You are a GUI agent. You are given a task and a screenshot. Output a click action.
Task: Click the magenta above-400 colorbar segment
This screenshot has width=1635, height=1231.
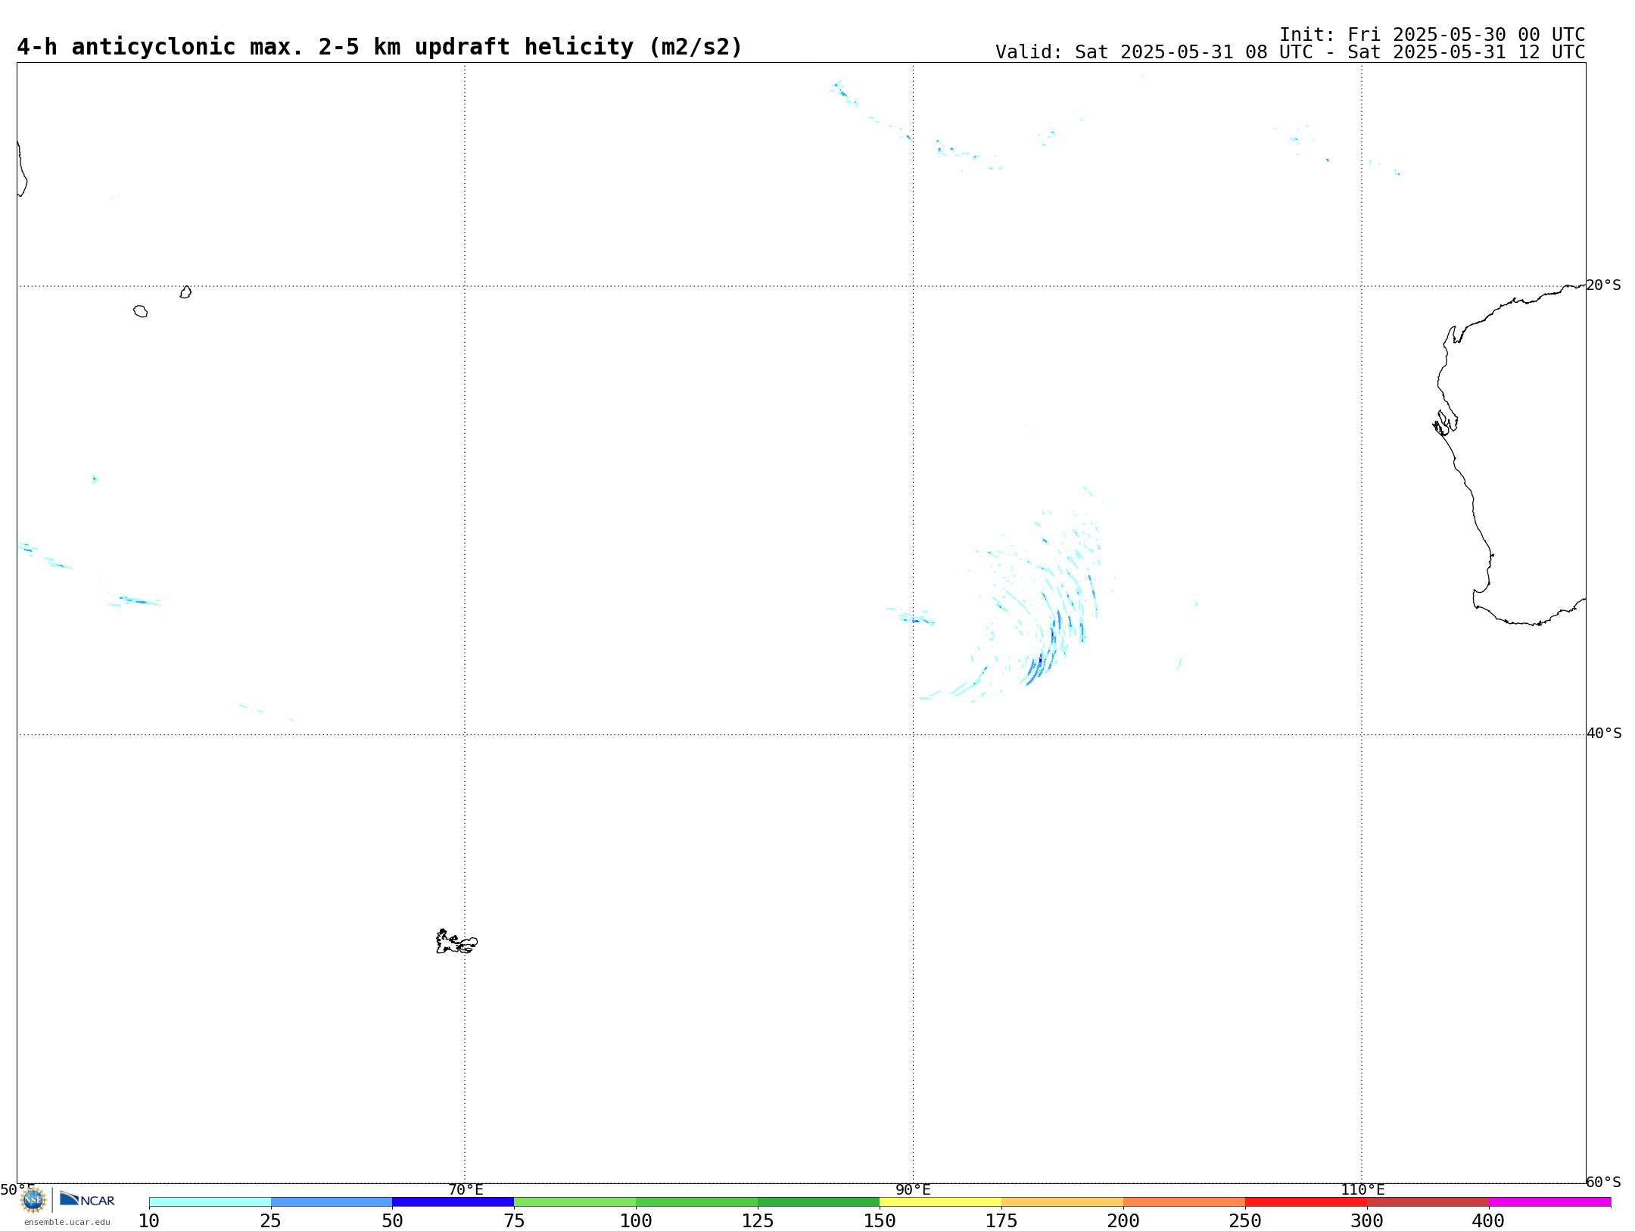click(1550, 1201)
